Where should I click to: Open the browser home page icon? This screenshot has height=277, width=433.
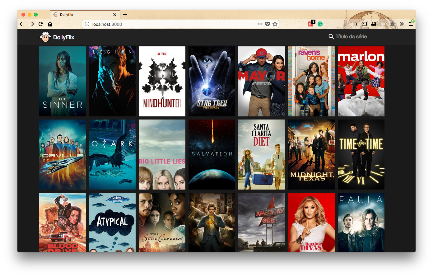coord(50,24)
